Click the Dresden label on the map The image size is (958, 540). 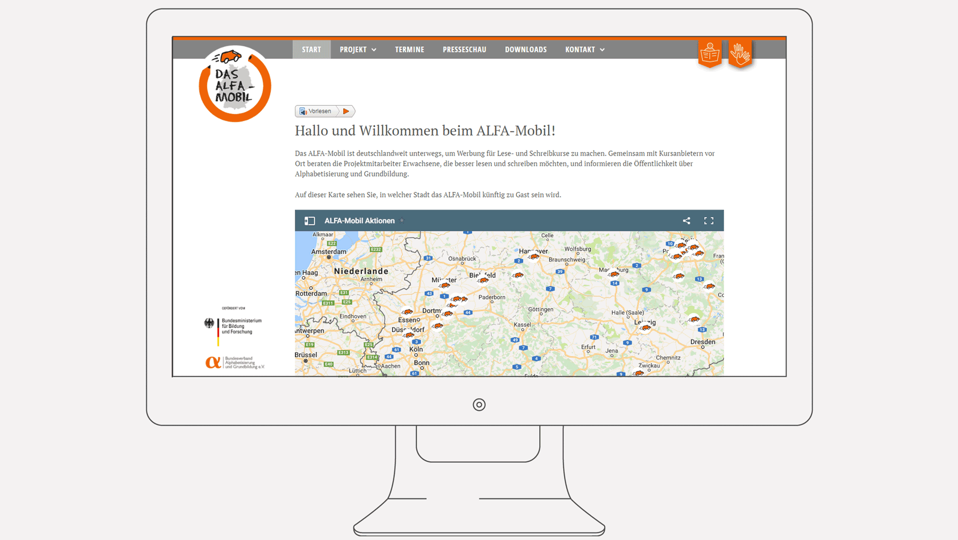[x=703, y=342]
